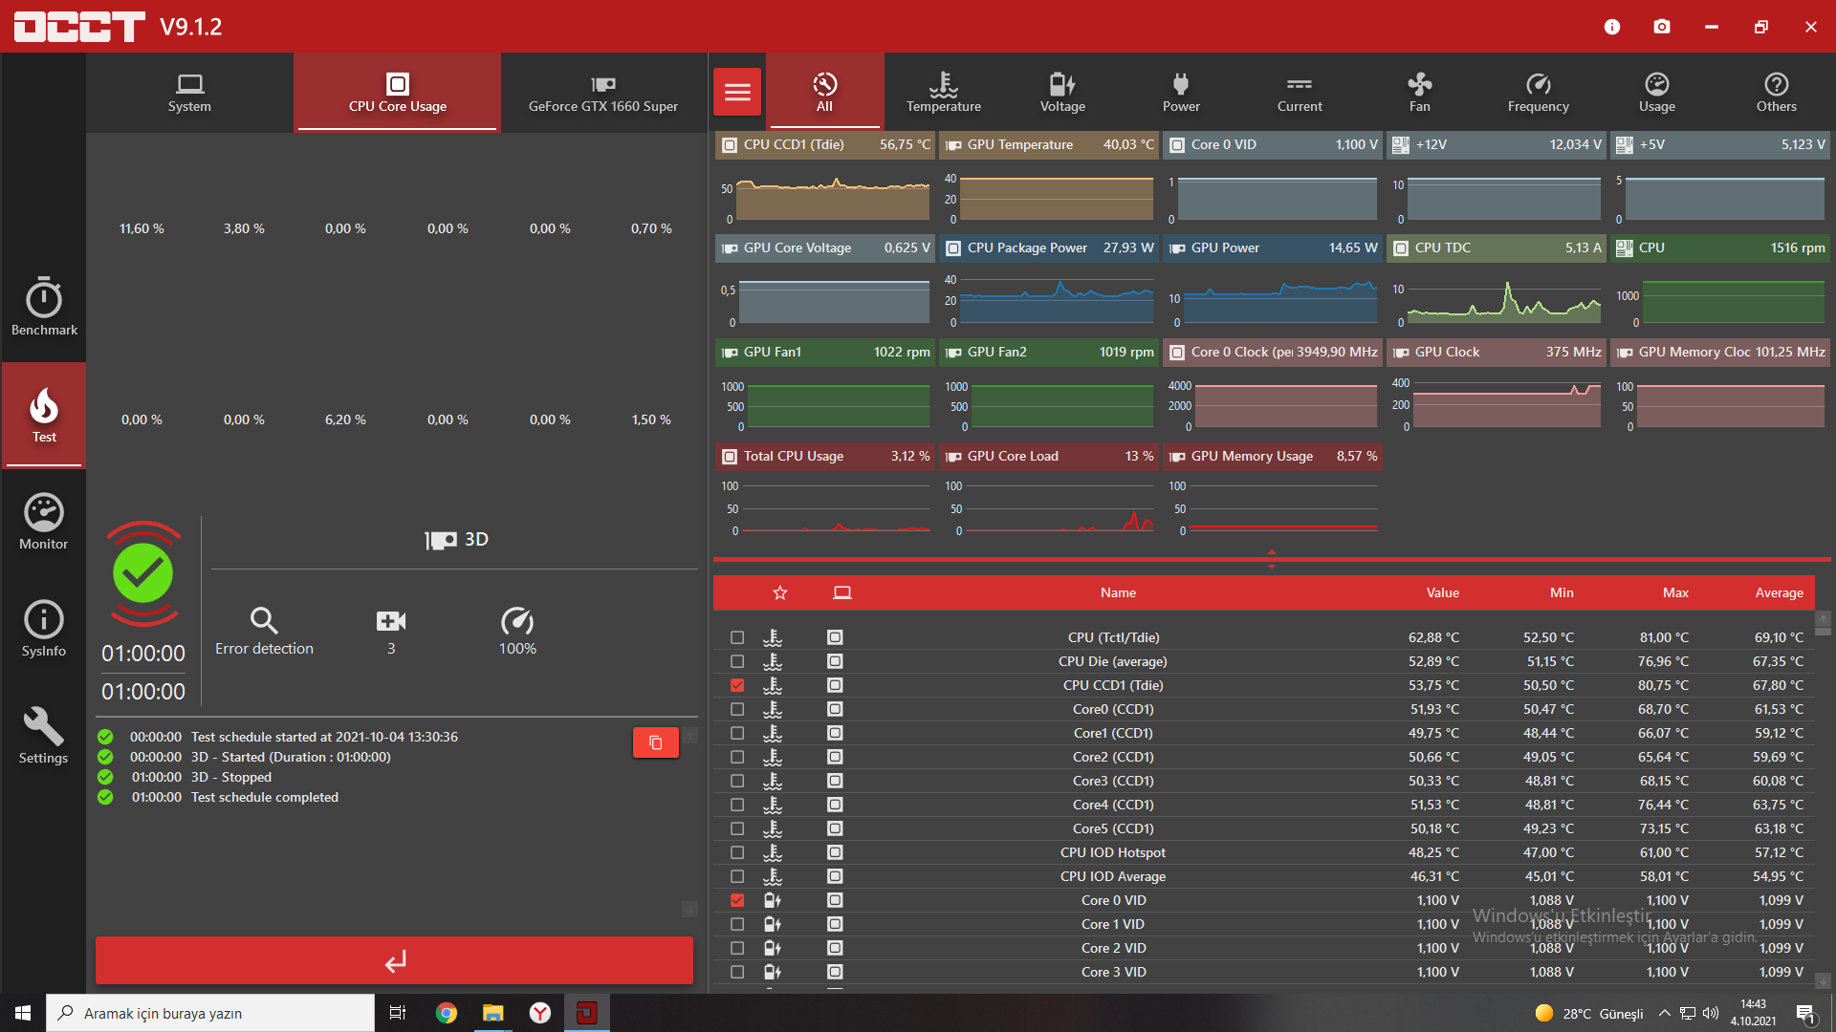Click the info icon in title bar
Image resolution: width=1836 pixels, height=1032 pixels.
click(1612, 27)
